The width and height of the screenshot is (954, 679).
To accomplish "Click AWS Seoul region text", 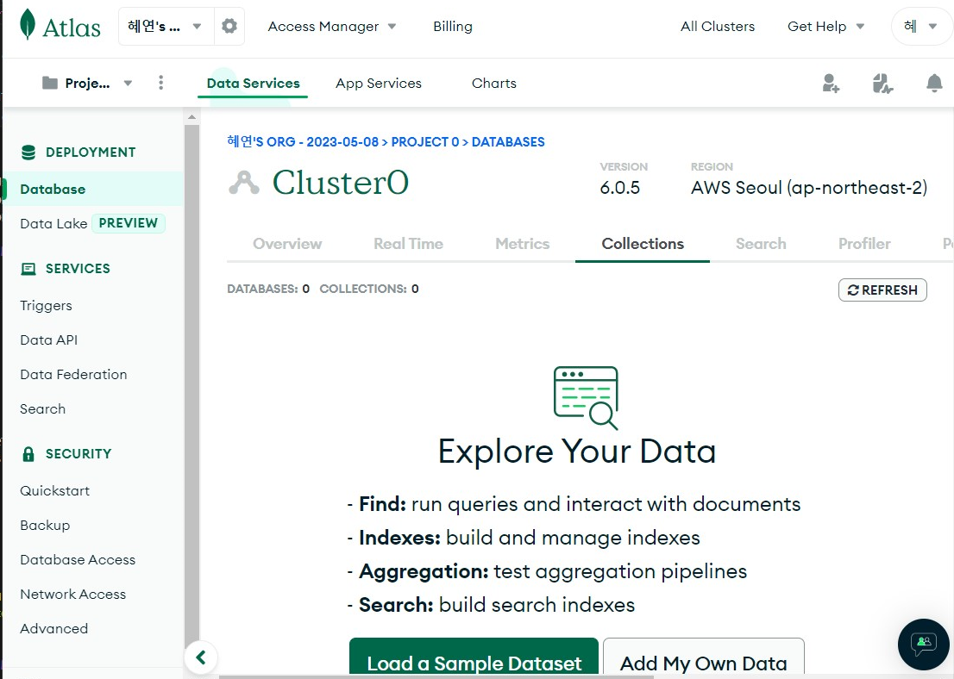I will tap(808, 188).
